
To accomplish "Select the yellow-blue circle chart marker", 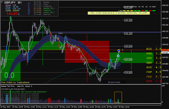I will point(119,51).
